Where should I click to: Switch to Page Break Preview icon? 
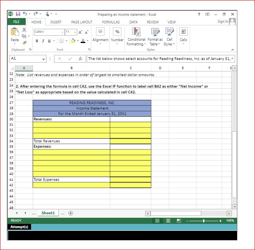coord(179,221)
